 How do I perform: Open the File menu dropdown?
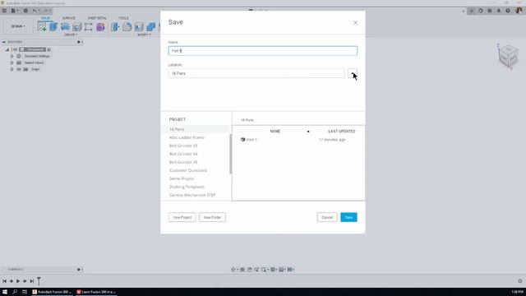click(x=14, y=11)
